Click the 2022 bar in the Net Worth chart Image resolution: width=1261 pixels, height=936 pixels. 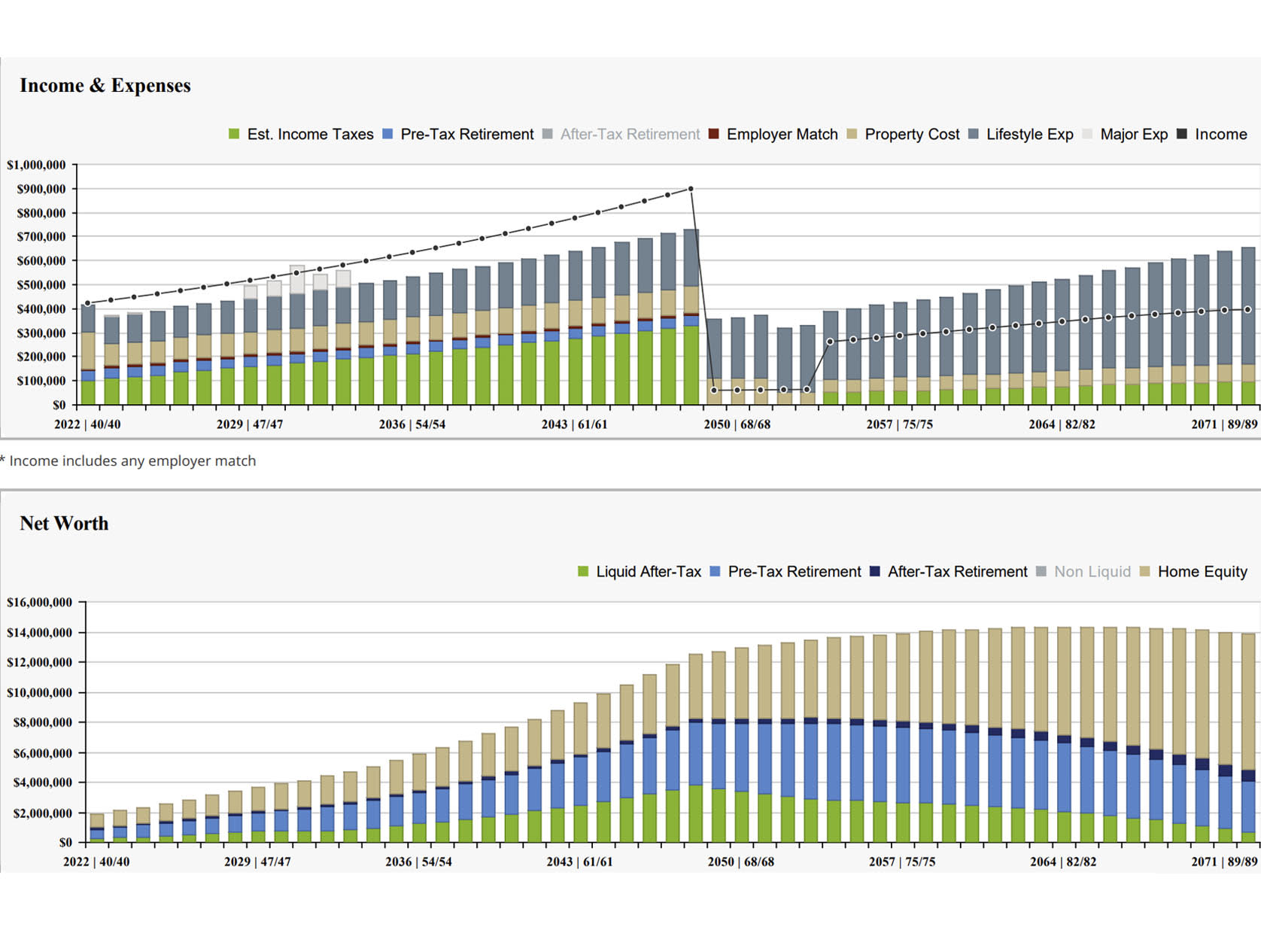click(97, 828)
